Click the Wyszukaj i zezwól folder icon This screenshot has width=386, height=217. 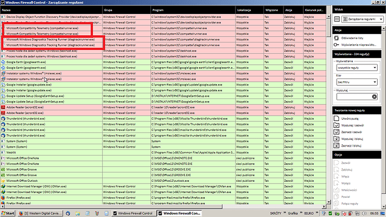coord(336,125)
